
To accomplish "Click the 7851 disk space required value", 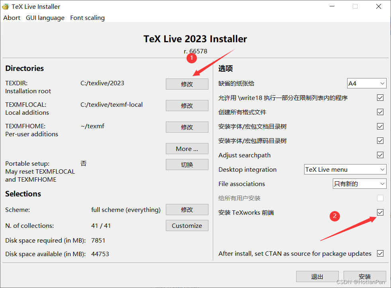I will click(98, 241).
